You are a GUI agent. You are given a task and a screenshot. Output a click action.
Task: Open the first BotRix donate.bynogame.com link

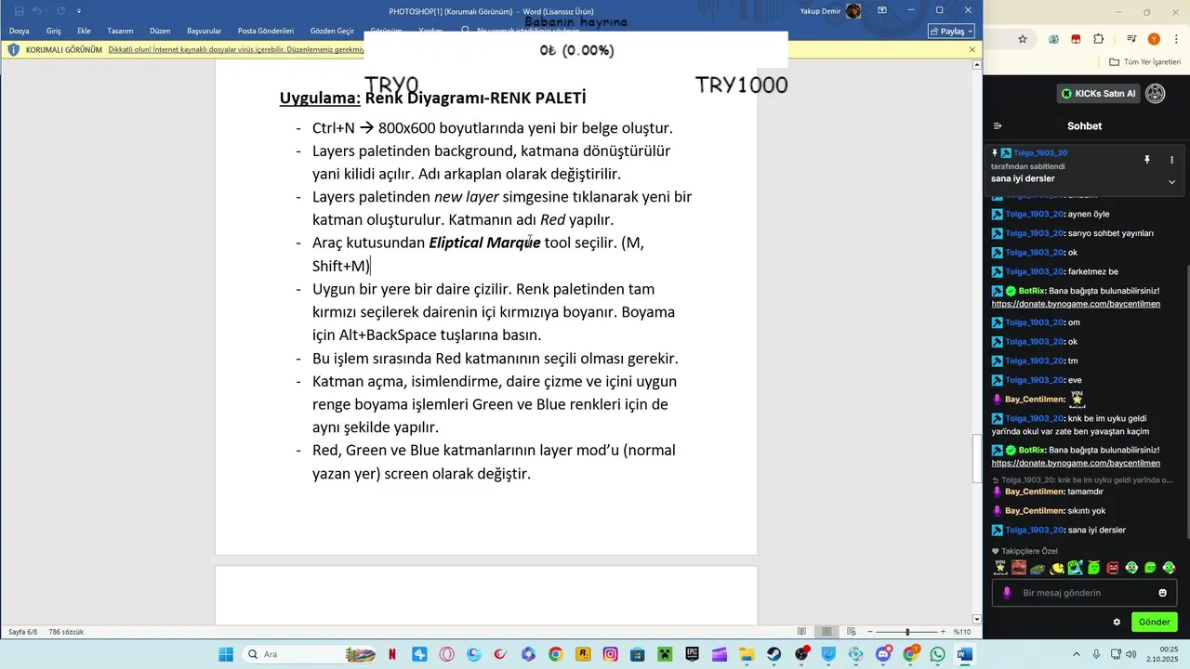1076,304
